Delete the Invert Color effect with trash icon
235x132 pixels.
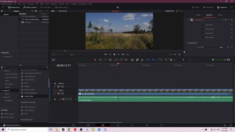[225, 20]
